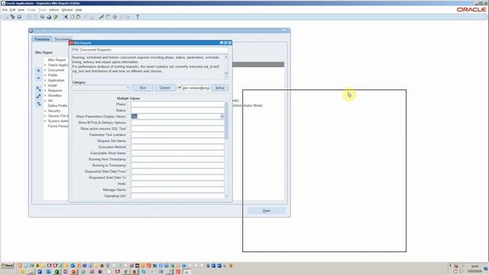Click the Edit Field pencil icon
489x275 pixels.
point(101,17)
